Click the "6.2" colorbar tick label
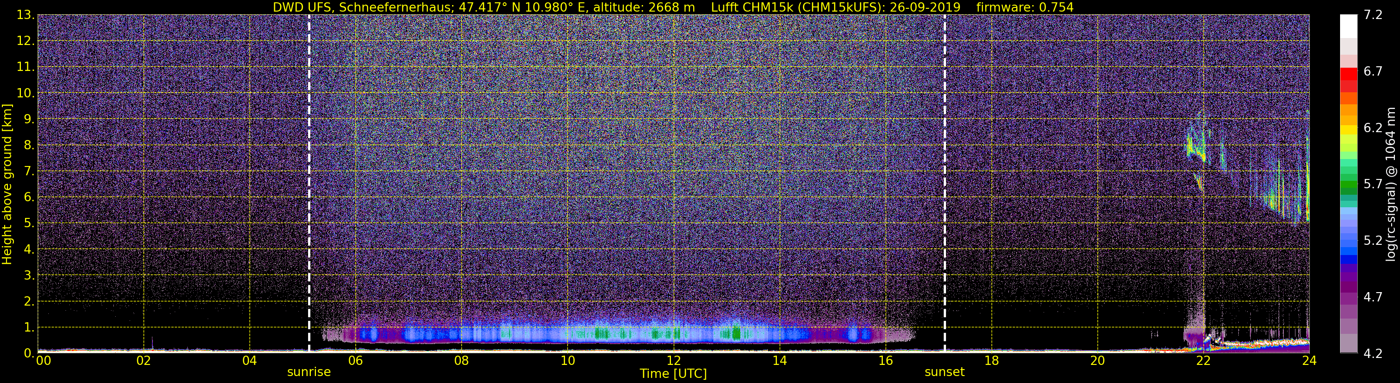 coord(1373,128)
